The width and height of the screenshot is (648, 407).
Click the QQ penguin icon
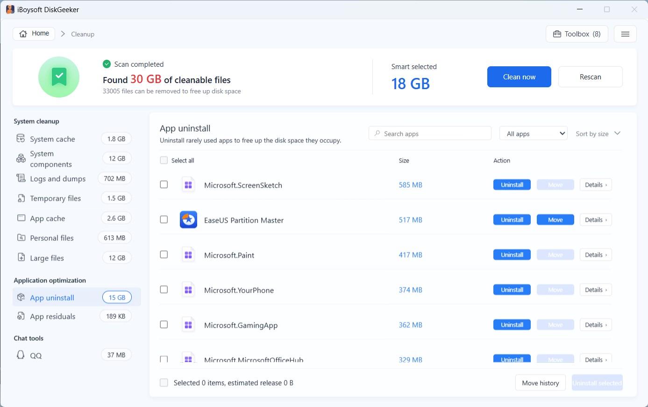[x=21, y=355]
